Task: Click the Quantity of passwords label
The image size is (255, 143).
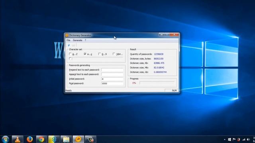Action: [141, 54]
